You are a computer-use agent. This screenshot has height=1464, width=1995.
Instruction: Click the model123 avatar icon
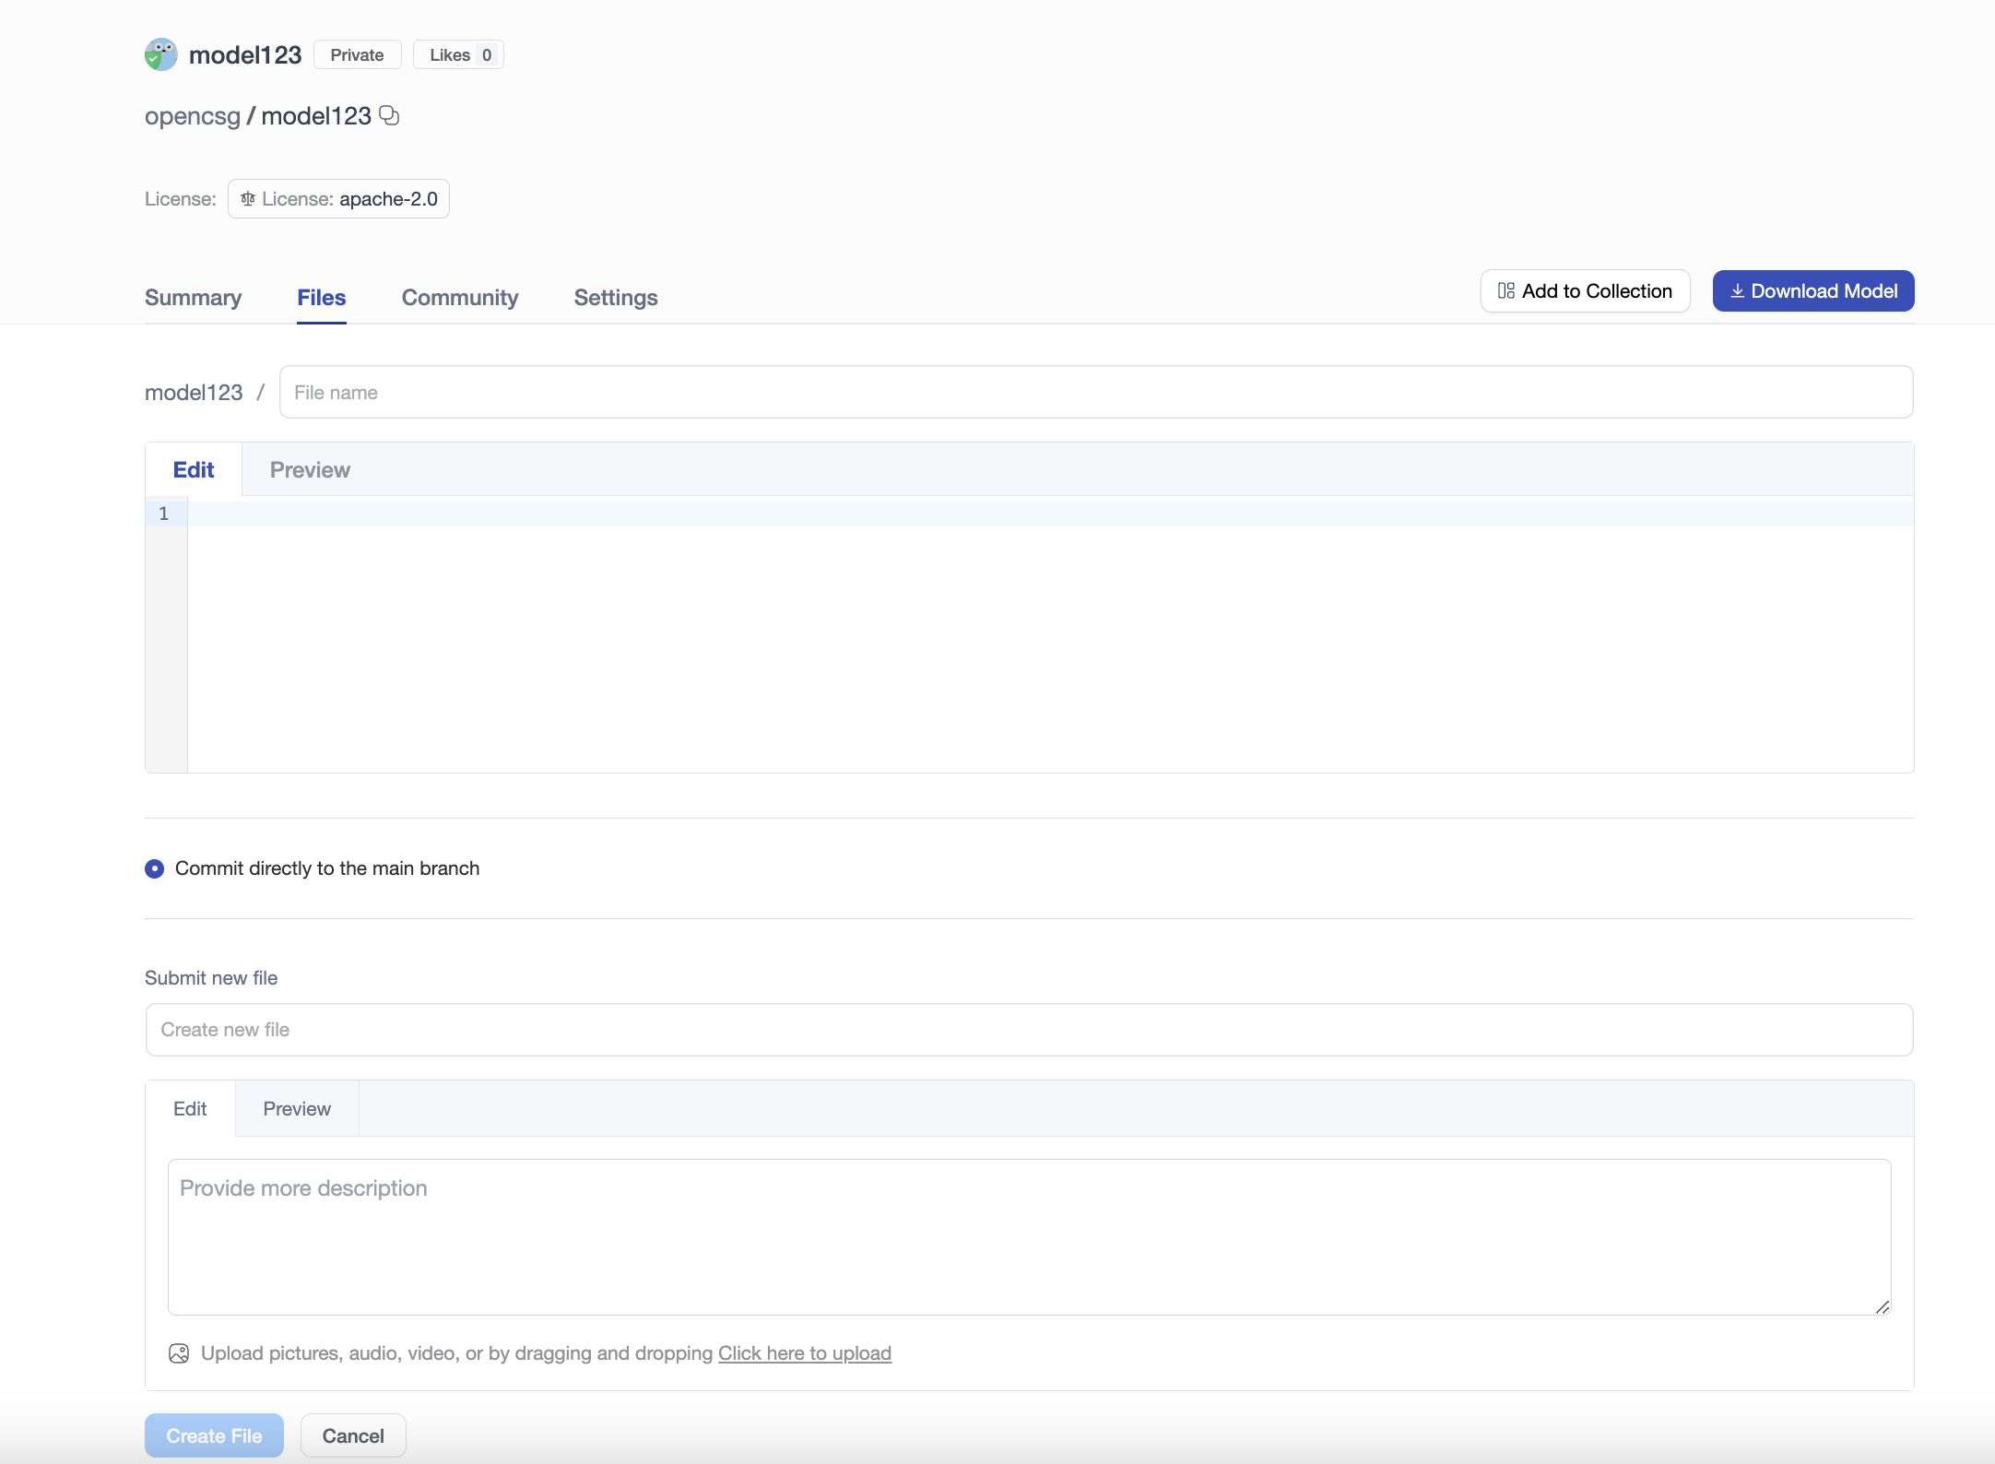[x=161, y=54]
